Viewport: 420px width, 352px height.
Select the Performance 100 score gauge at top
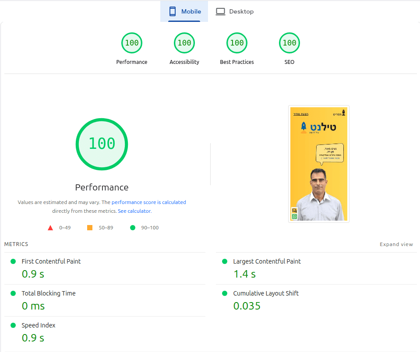click(x=132, y=43)
